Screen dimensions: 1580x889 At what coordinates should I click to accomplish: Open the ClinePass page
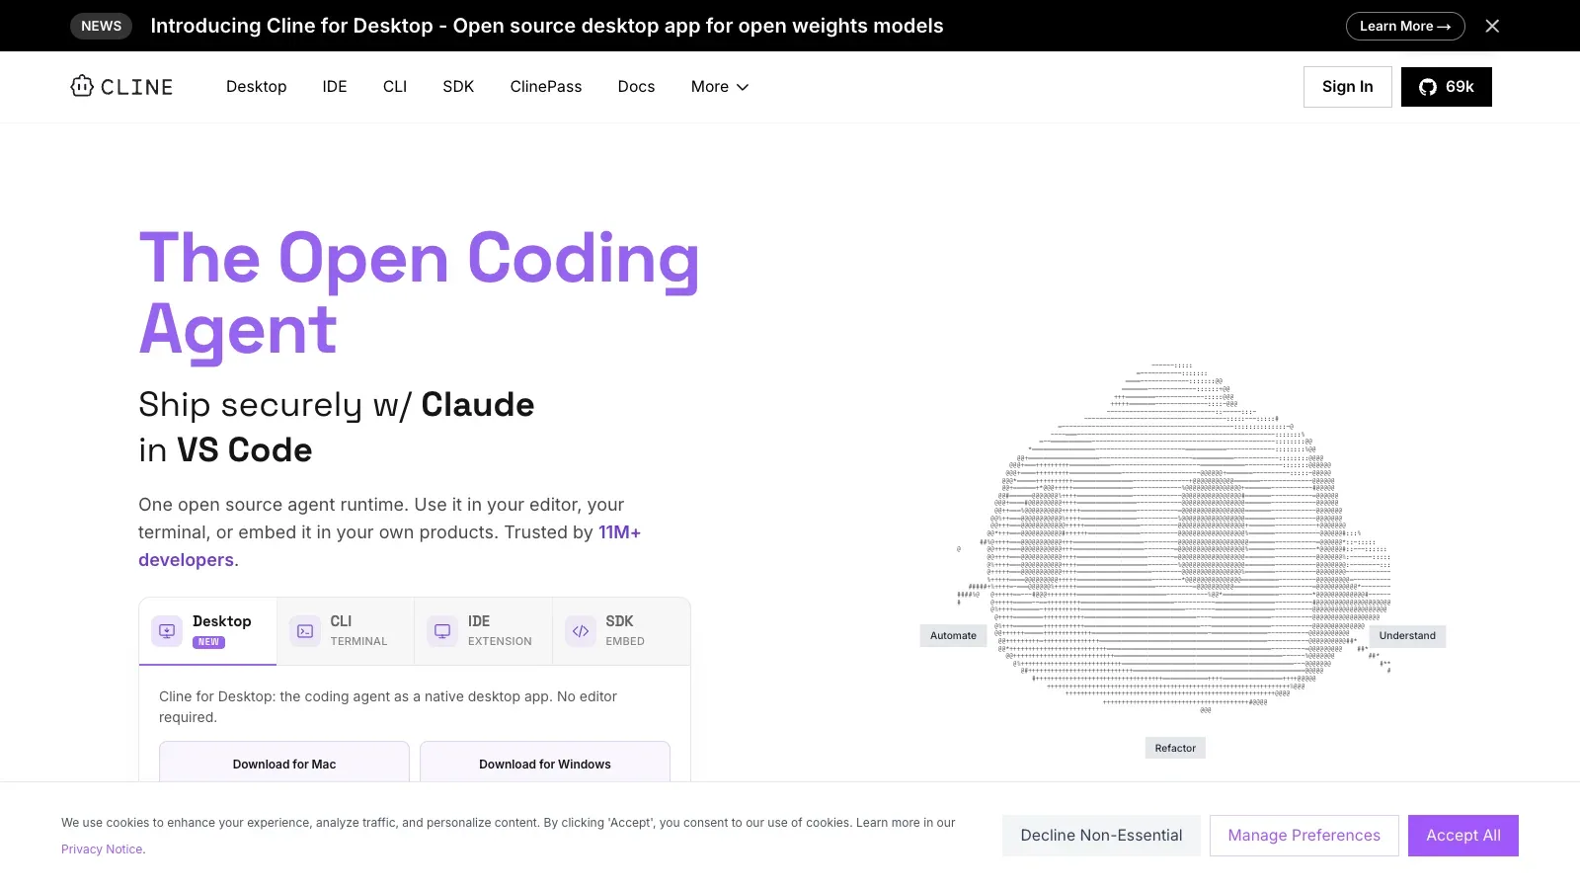[546, 87]
